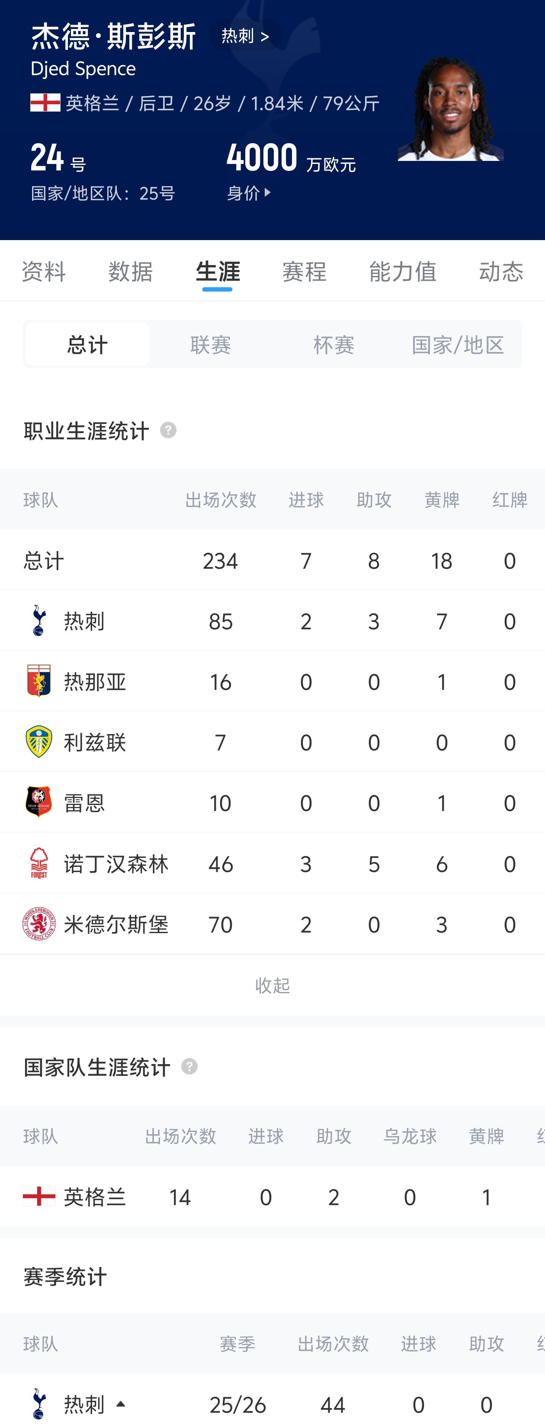Image resolution: width=545 pixels, height=1428 pixels.
Task: Collapse the club list with 收起
Action: coord(272,985)
